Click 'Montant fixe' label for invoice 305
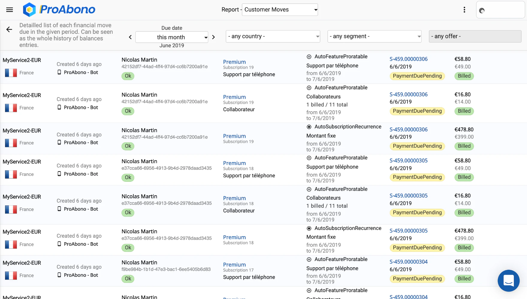Viewport: 527px width, 299px height. [321, 237]
